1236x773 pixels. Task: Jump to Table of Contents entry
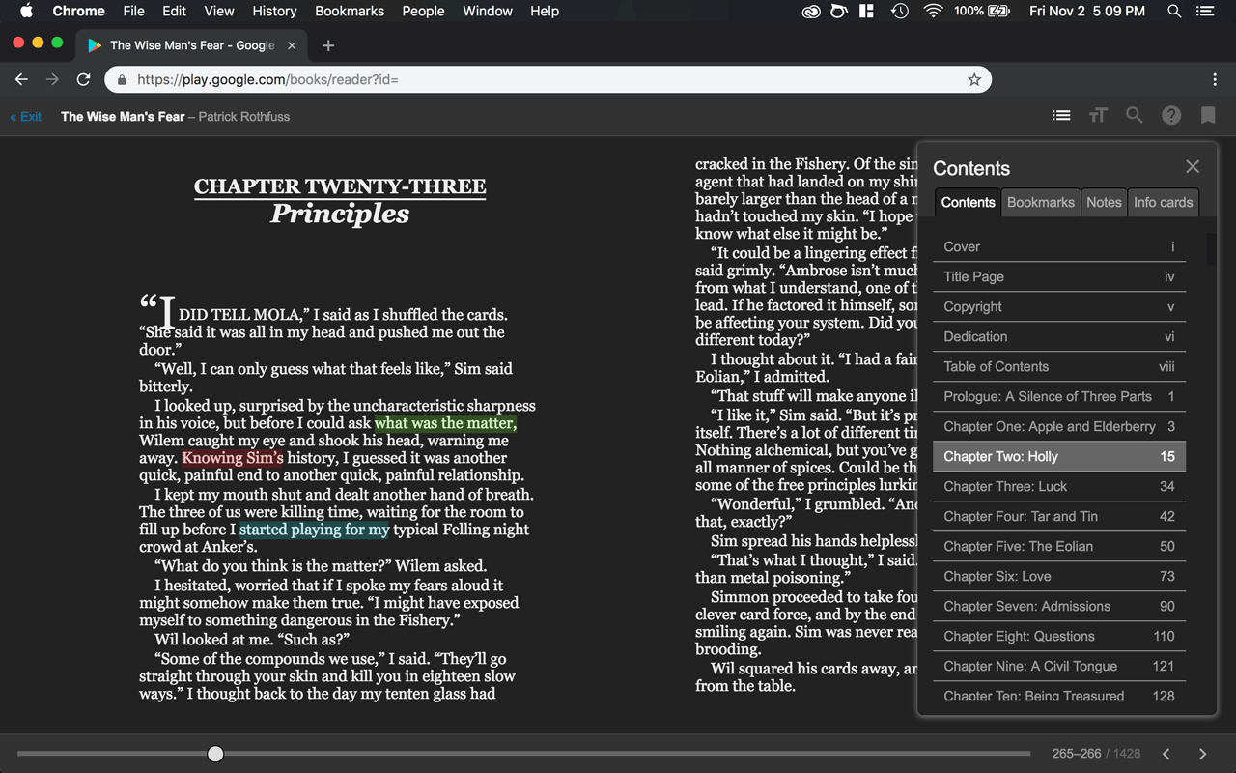1059,366
